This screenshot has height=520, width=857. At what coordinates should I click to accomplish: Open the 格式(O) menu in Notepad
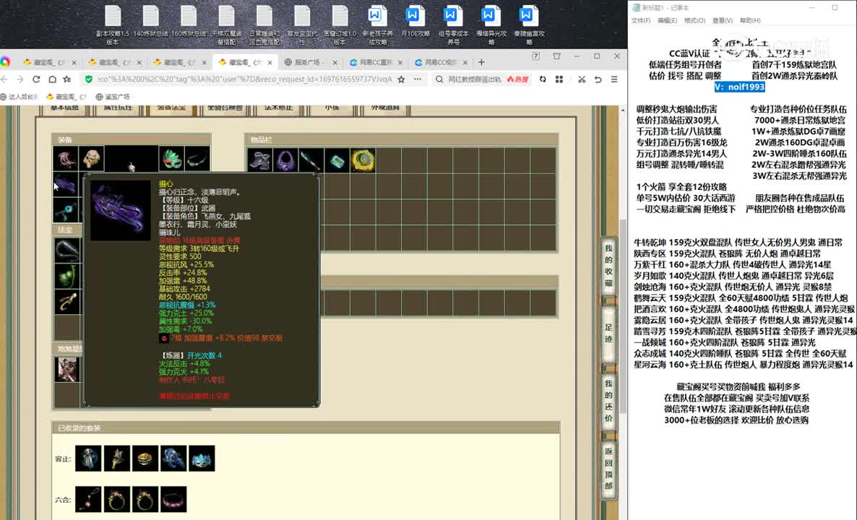pos(694,20)
